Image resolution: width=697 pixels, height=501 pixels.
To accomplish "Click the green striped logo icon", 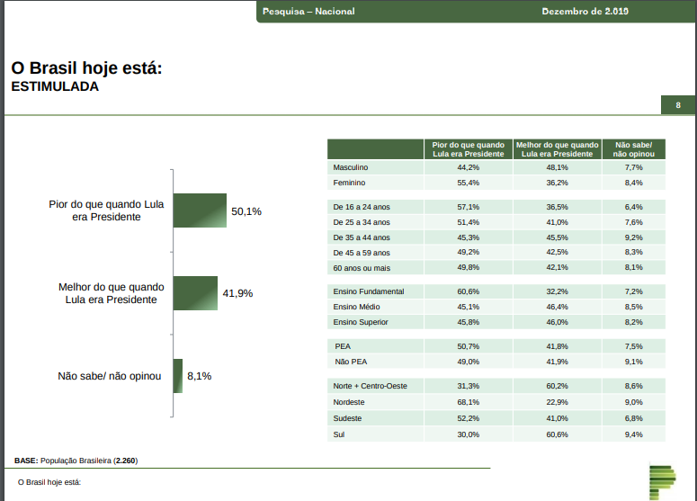I will tap(662, 480).
